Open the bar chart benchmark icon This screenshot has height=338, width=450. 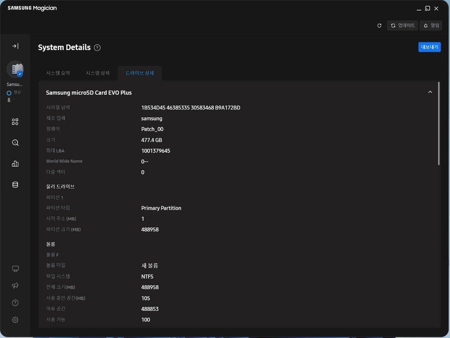pyautogui.click(x=15, y=164)
